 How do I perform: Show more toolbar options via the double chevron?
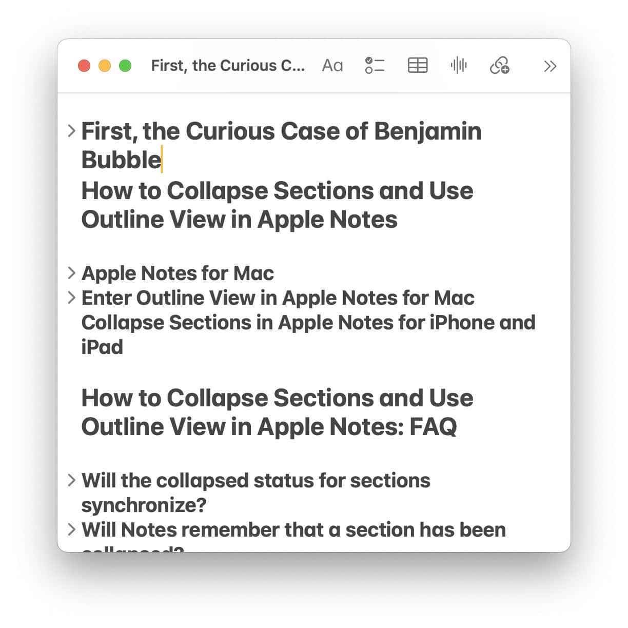[x=550, y=66]
